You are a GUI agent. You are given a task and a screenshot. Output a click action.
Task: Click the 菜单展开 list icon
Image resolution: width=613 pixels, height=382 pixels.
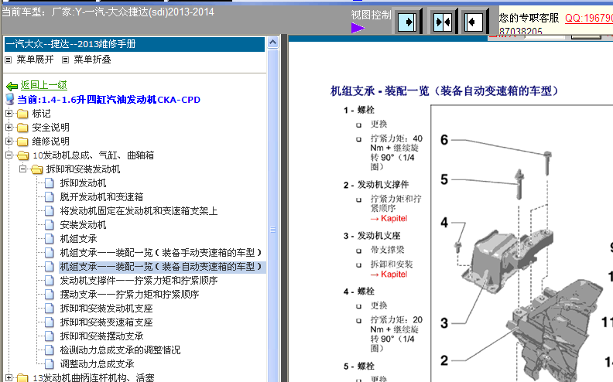(9, 60)
